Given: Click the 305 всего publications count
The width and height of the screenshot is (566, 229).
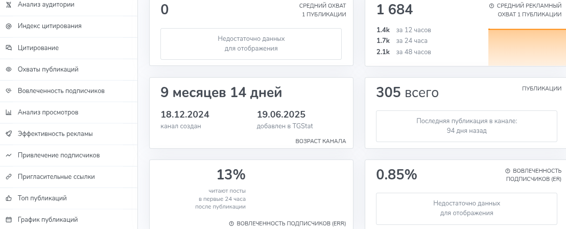Looking at the screenshot, I should [x=407, y=93].
